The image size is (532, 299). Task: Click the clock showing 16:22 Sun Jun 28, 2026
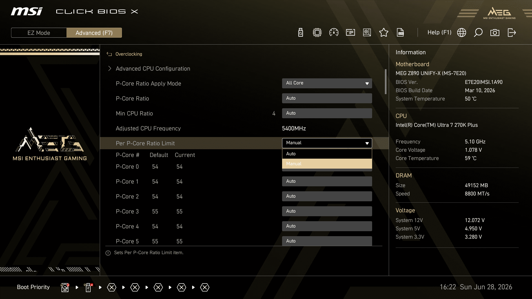tap(476, 287)
